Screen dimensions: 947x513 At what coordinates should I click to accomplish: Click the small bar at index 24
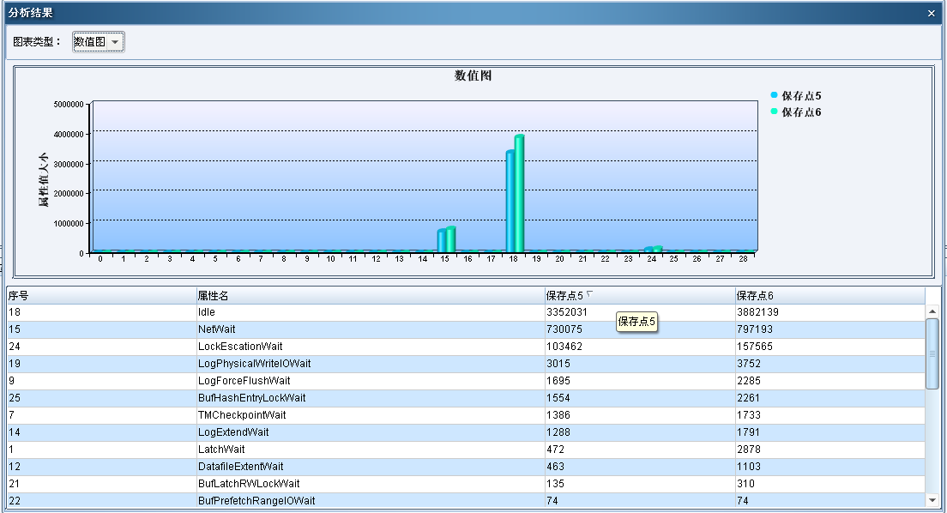coord(654,250)
